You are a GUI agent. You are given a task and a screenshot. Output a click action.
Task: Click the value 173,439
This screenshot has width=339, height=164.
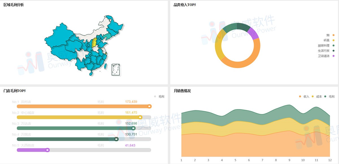131,102
